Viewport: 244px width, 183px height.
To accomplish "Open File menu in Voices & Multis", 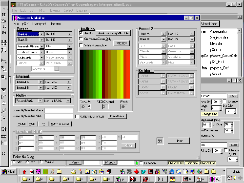I will [16, 24].
